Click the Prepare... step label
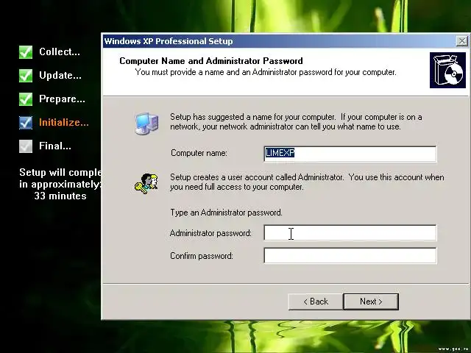The image size is (471, 353). pyautogui.click(x=62, y=99)
